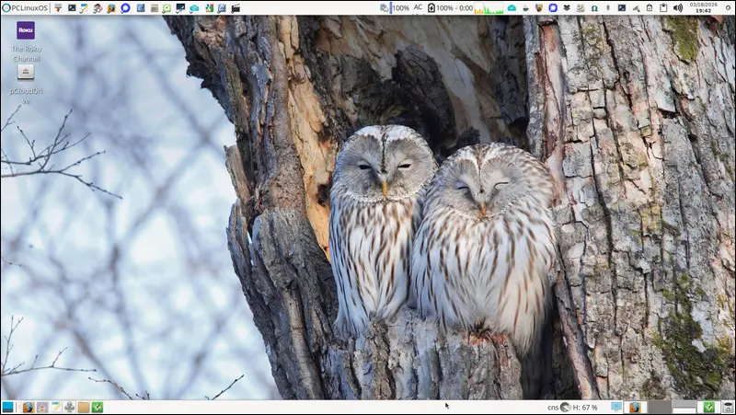Open the pCloudDrive desktop icon

click(26, 85)
